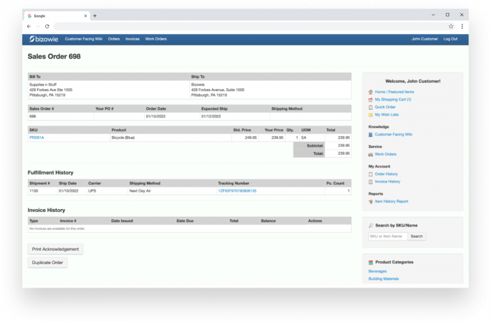
Task: Click the Customer Facing Wiki book icon
Action: (x=371, y=134)
